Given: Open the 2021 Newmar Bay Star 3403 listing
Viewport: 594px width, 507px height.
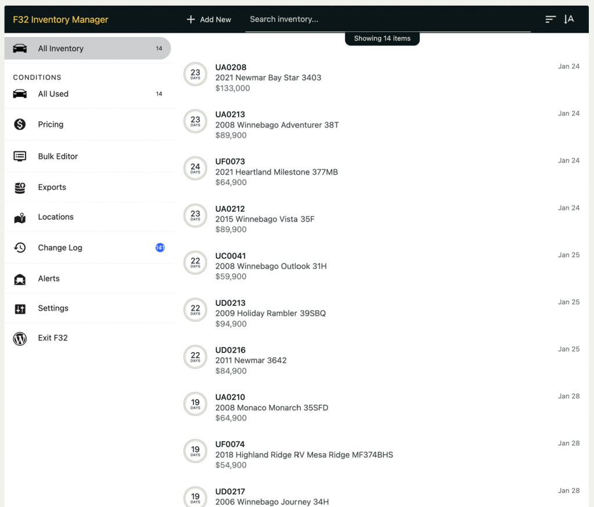Looking at the screenshot, I should 268,78.
